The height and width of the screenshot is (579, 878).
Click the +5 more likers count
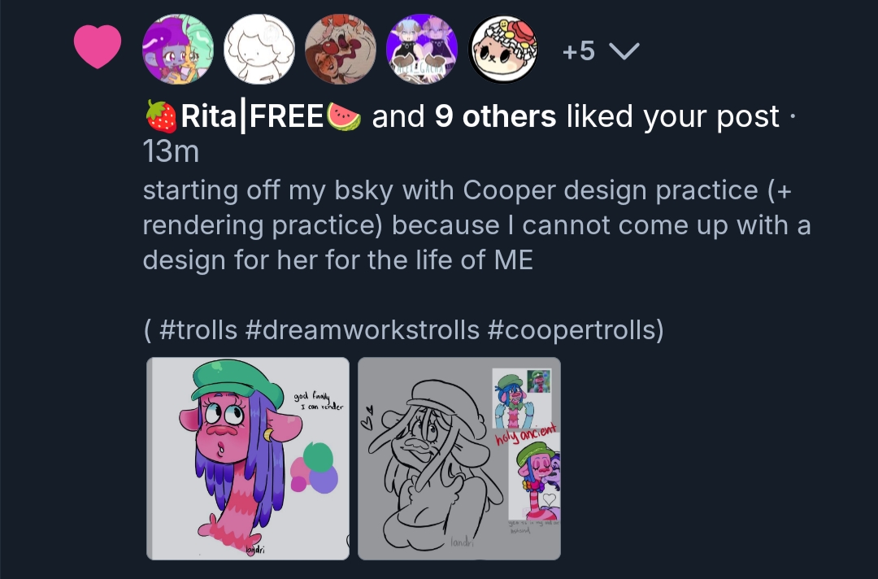point(578,52)
